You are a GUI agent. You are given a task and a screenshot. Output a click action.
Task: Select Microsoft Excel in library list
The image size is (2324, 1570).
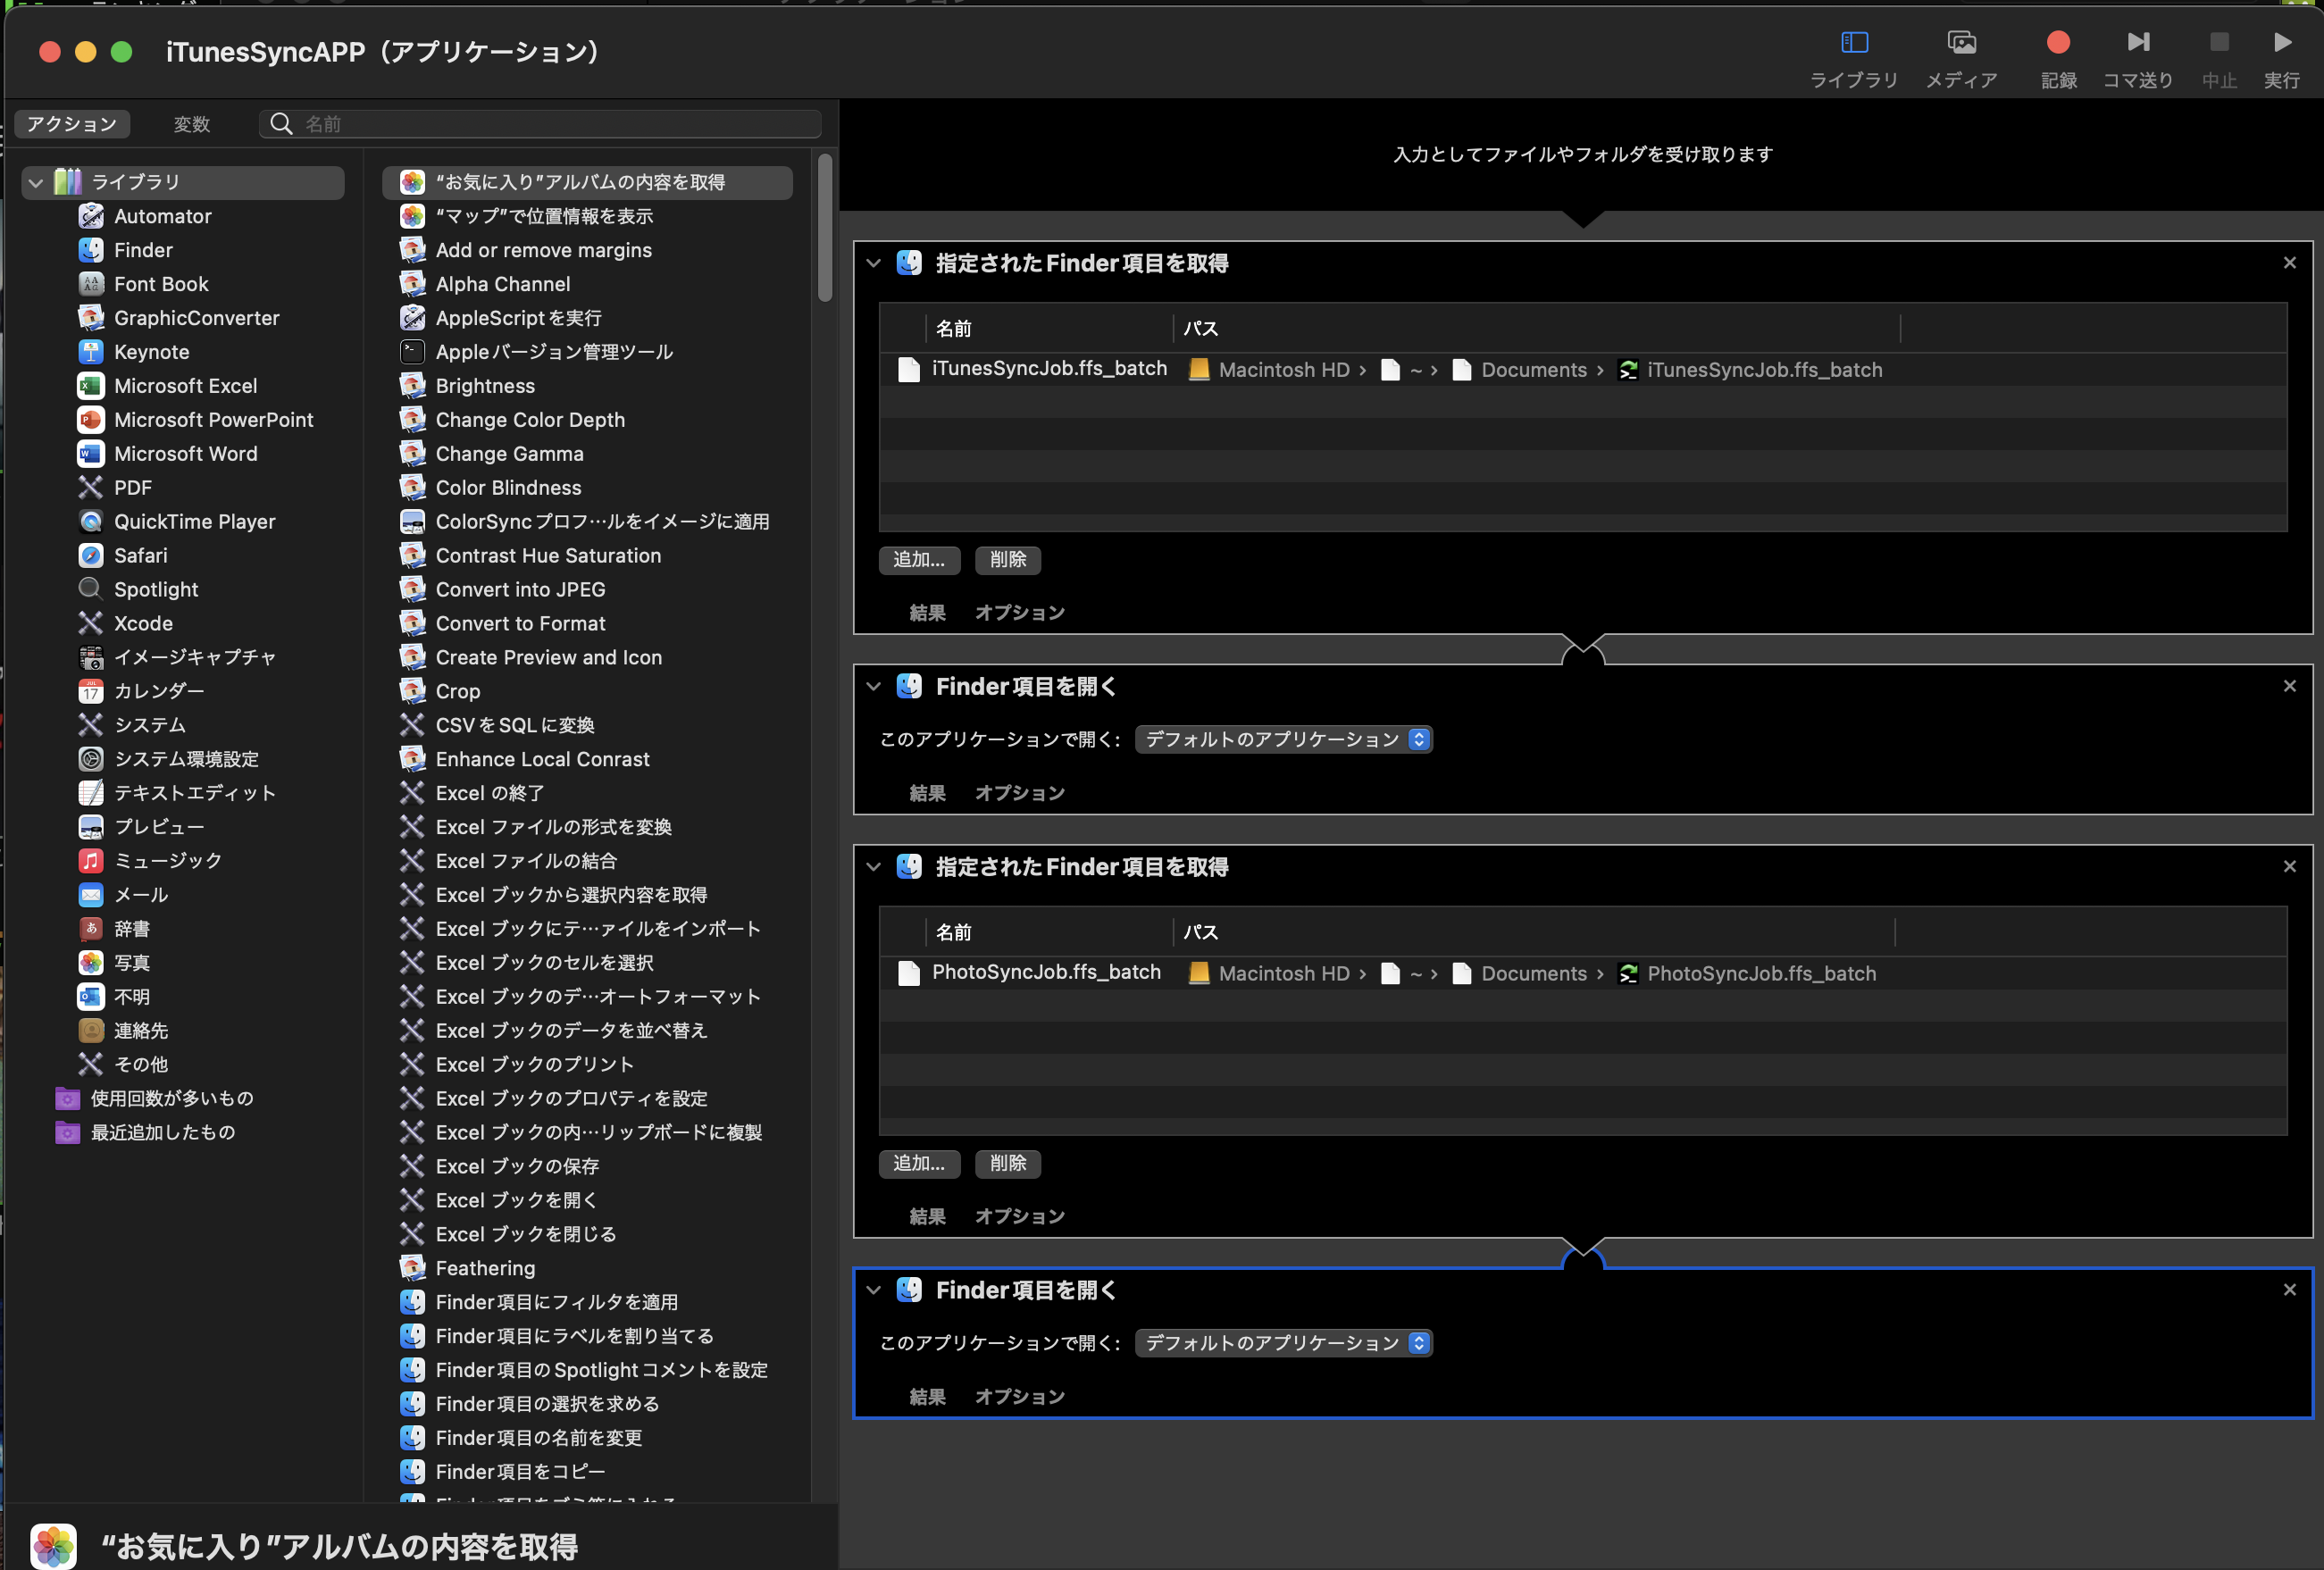pyautogui.click(x=185, y=386)
